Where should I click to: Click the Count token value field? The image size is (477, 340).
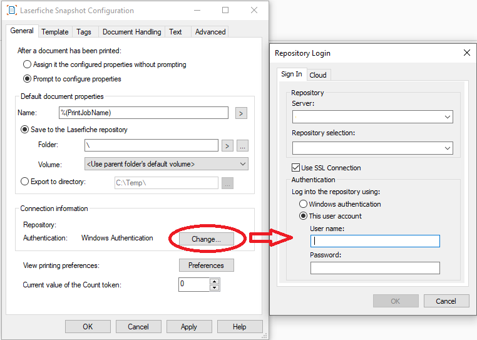coord(194,284)
